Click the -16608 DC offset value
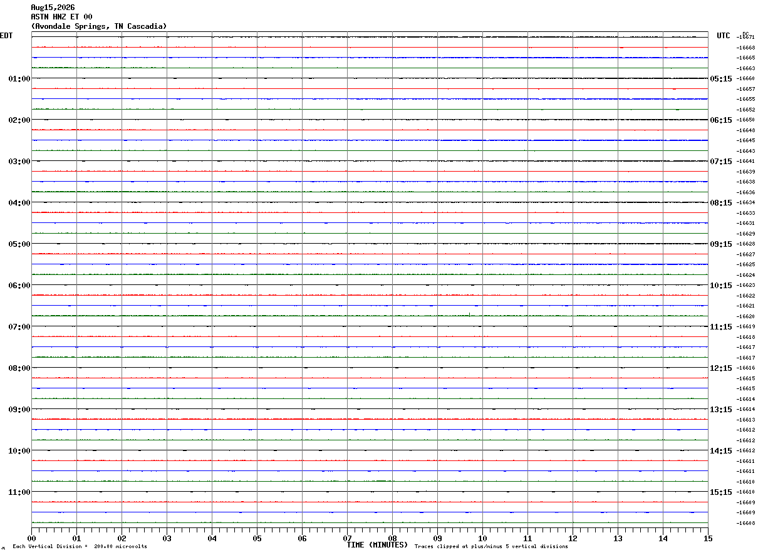 click(746, 523)
